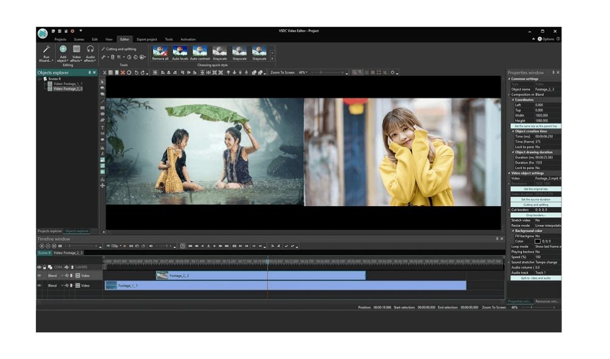Click Split to video and audio button

click(x=535, y=278)
